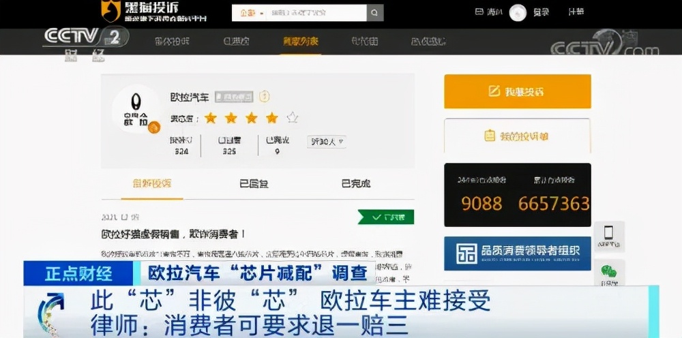Screen dimensions: 682x338
Task: Open the fifth navigation item in the dark bar
Action: point(428,42)
